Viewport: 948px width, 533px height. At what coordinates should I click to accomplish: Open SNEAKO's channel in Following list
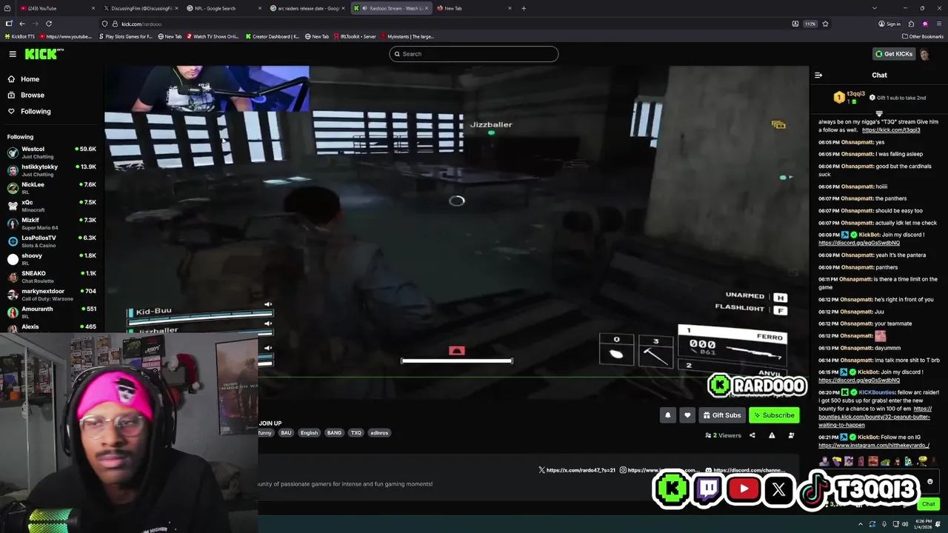click(x=52, y=277)
